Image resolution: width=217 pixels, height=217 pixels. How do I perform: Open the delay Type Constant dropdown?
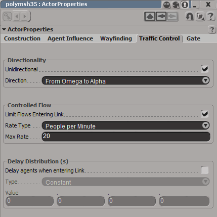[125, 182]
